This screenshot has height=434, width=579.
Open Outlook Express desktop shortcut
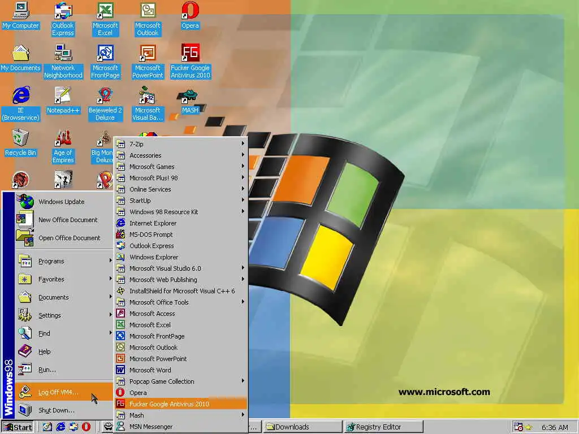pyautogui.click(x=63, y=19)
